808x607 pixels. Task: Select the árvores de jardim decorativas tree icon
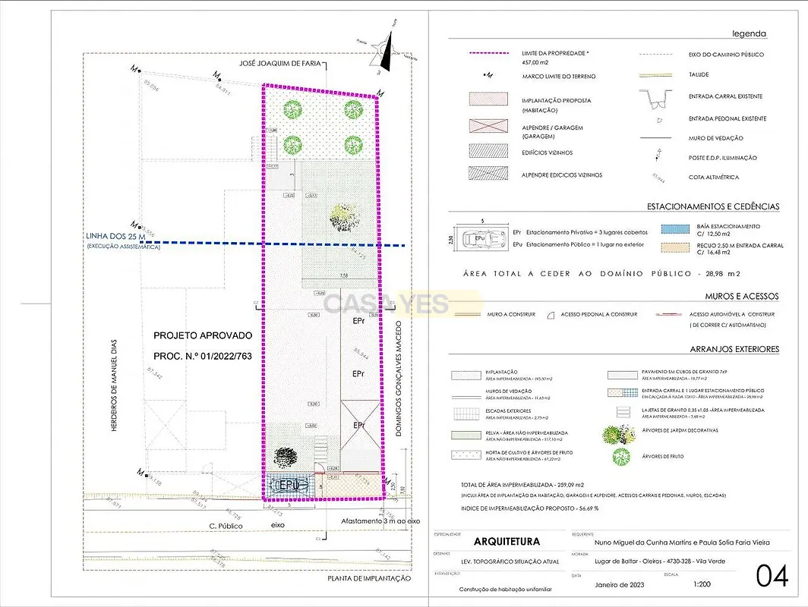(x=618, y=435)
